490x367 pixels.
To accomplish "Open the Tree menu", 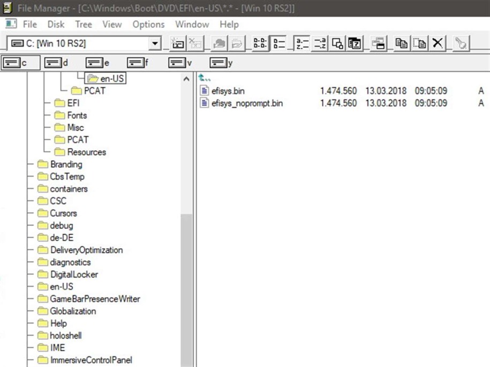I will pos(83,24).
